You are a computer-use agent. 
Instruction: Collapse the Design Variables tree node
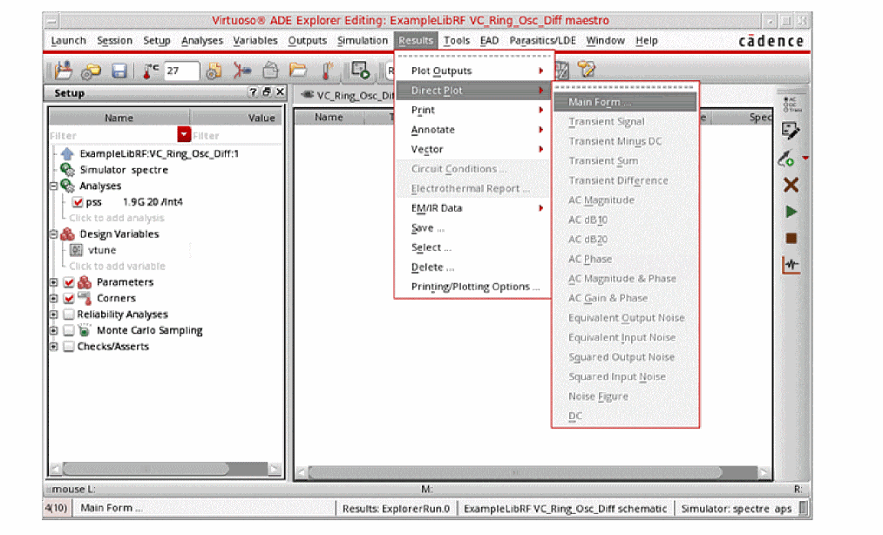pyautogui.click(x=54, y=234)
